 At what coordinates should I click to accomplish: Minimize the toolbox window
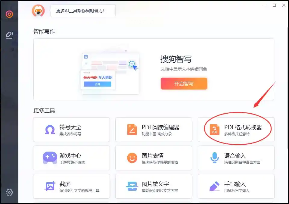tap(265, 5)
